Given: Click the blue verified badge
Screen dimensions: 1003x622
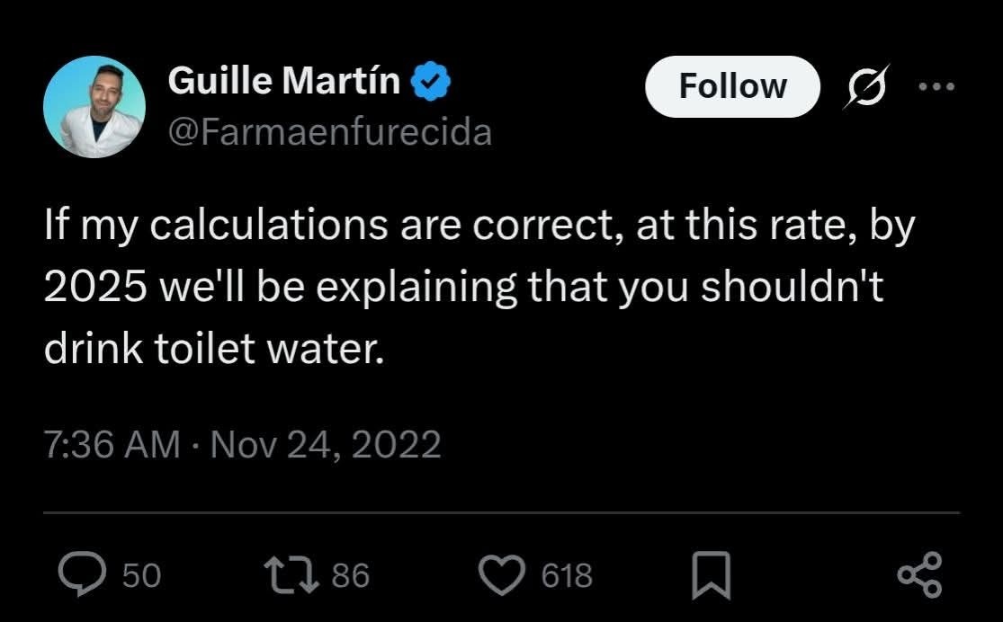Looking at the screenshot, I should point(431,84).
